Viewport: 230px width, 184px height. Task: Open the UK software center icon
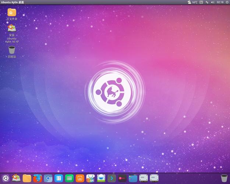point(91,178)
